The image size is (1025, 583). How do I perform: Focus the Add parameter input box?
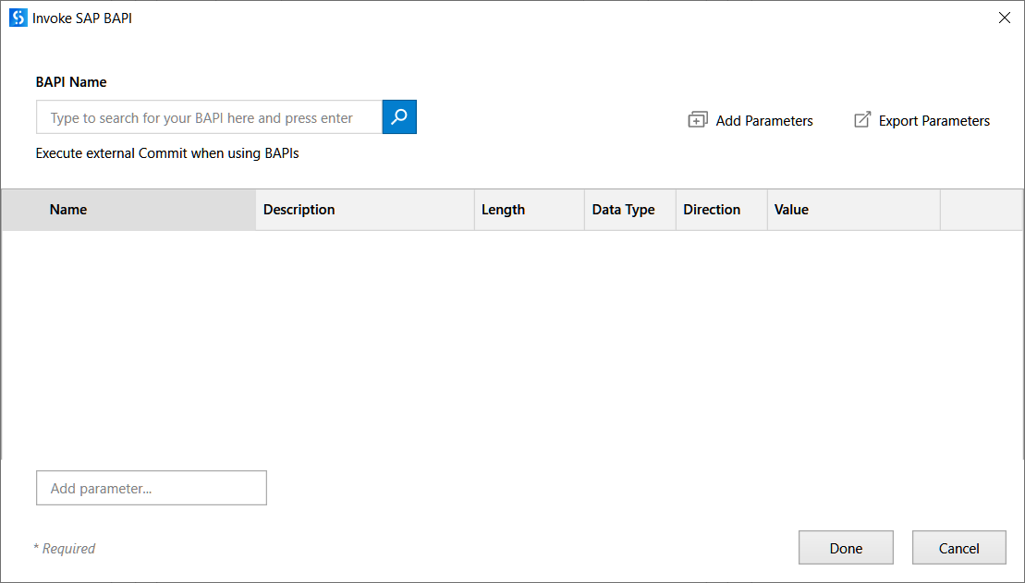[152, 488]
